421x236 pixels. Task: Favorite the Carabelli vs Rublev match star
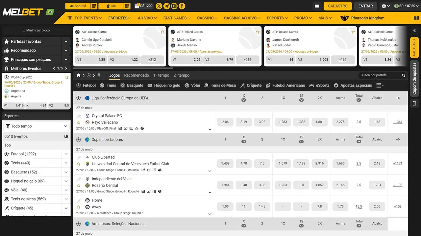click(162, 32)
